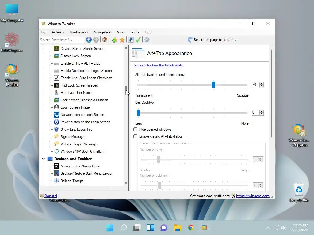Click Reset this page to defaults
This screenshot has height=235, width=314.
215,40
